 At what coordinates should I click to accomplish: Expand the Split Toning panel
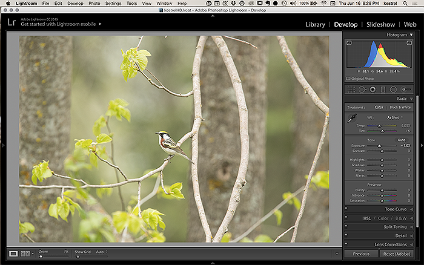411,227
